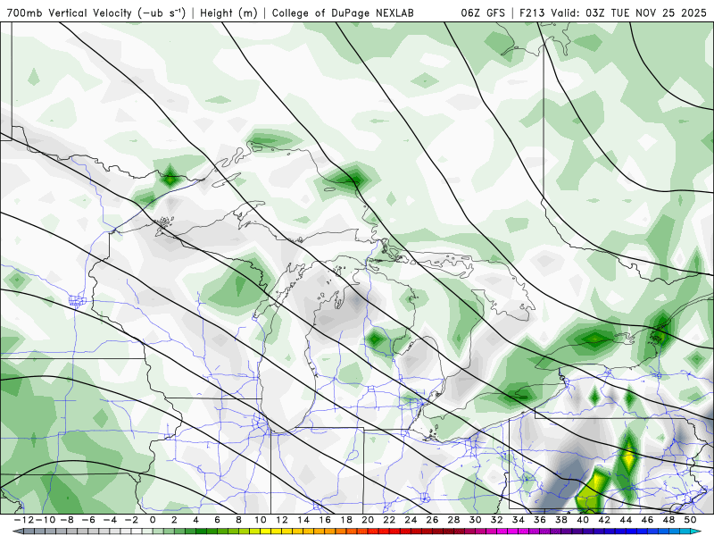714x536 pixels.
Task: Click the '10' colorbar scale label
Action: [x=260, y=520]
